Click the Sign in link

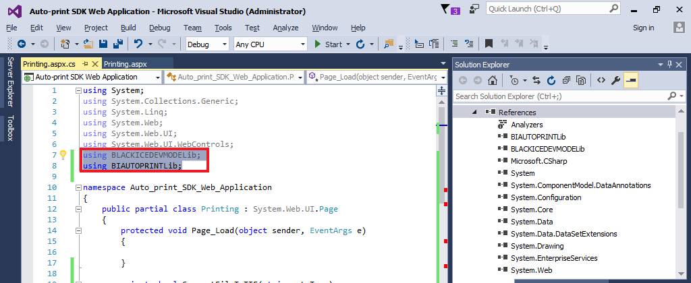tap(643, 28)
